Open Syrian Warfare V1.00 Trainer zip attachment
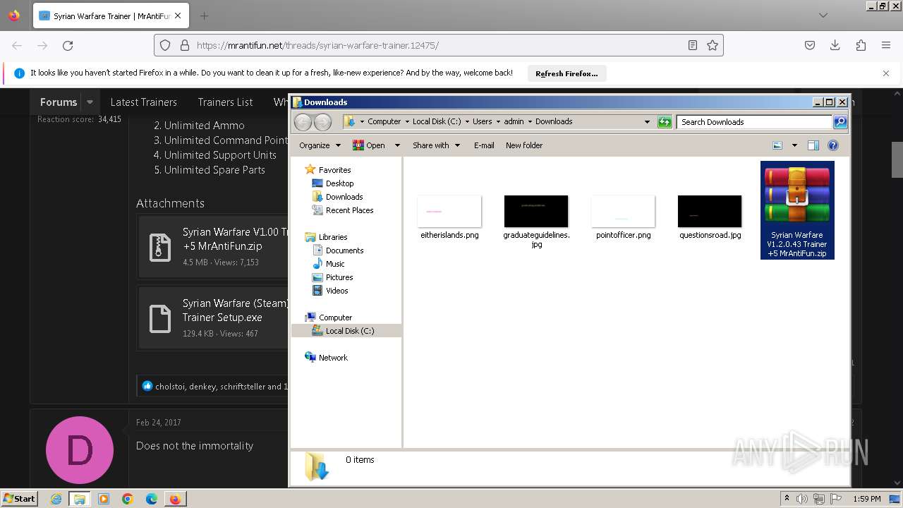 click(212, 246)
